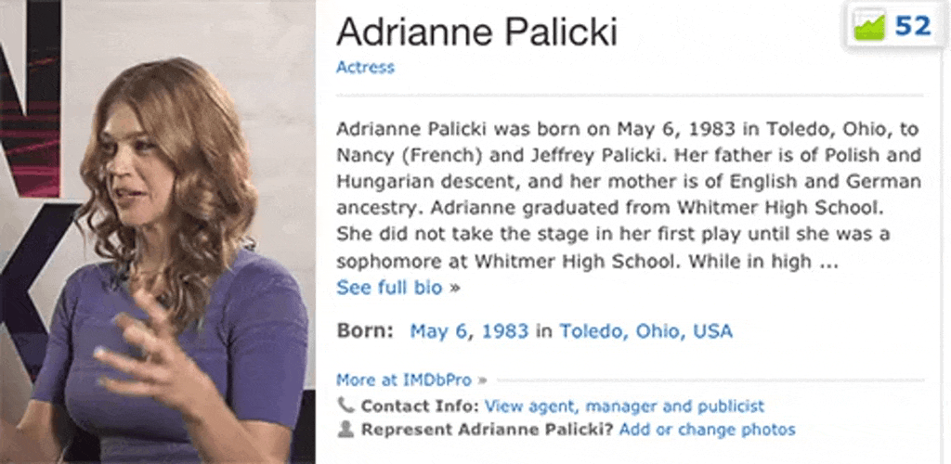Click the phone icon beside Contact Info
The height and width of the screenshot is (464, 951).
tap(345, 406)
